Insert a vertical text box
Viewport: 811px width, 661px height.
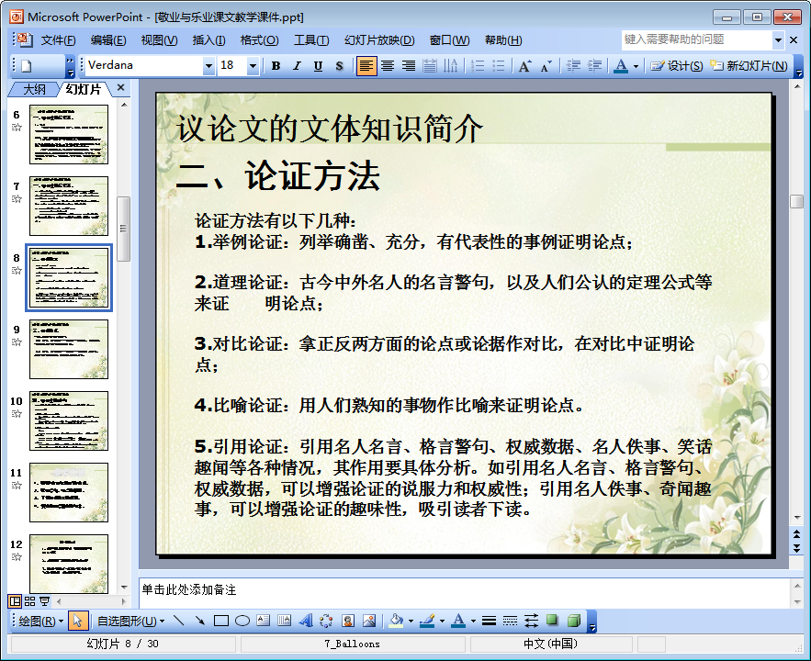[x=284, y=621]
